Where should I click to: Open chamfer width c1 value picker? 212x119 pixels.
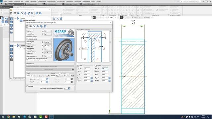(x=47, y=79)
